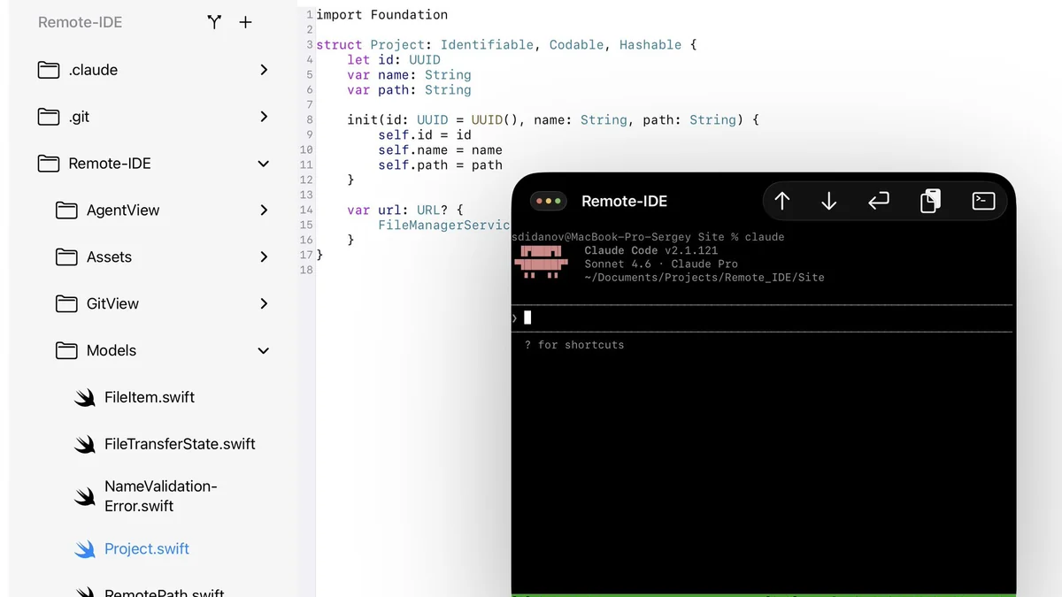
Task: Click the Assets folder icon
Action: [x=66, y=257]
